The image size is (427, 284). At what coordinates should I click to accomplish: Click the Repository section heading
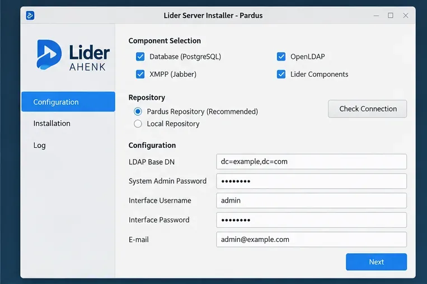pos(147,97)
